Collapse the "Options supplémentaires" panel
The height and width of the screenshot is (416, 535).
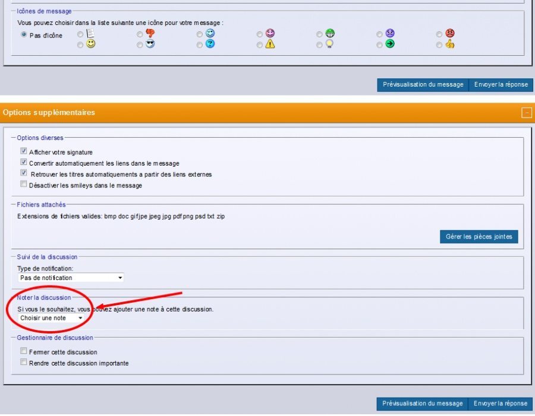tap(526, 113)
